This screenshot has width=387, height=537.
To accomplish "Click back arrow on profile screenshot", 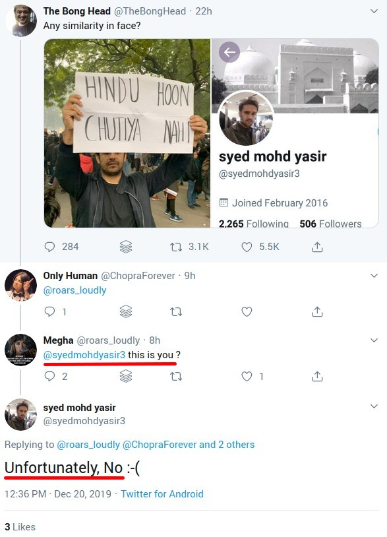I will click(229, 52).
